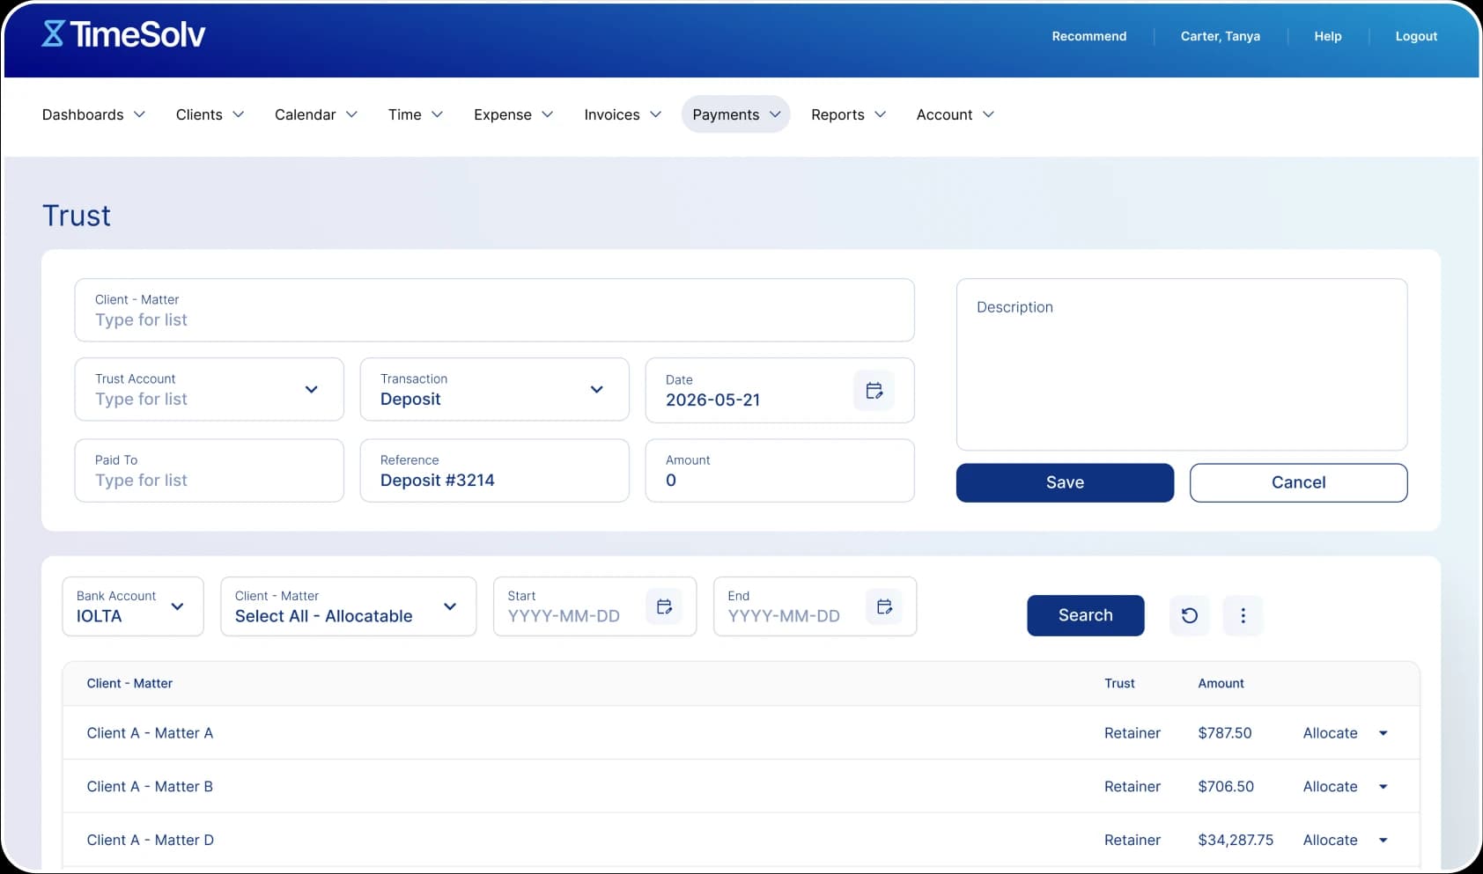Change the Bank Account from IOLTA
Image resolution: width=1483 pixels, height=874 pixels.
coord(177,606)
